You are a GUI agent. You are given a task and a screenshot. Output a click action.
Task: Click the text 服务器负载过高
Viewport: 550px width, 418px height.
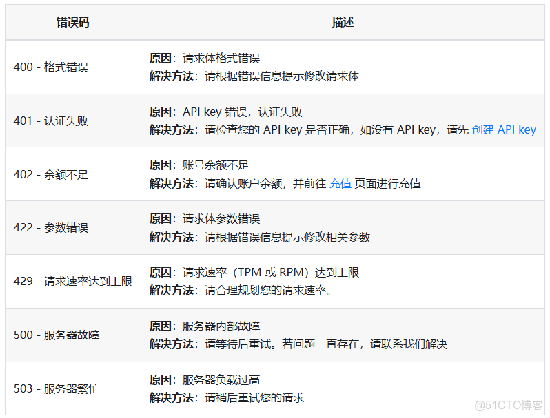pyautogui.click(x=221, y=380)
